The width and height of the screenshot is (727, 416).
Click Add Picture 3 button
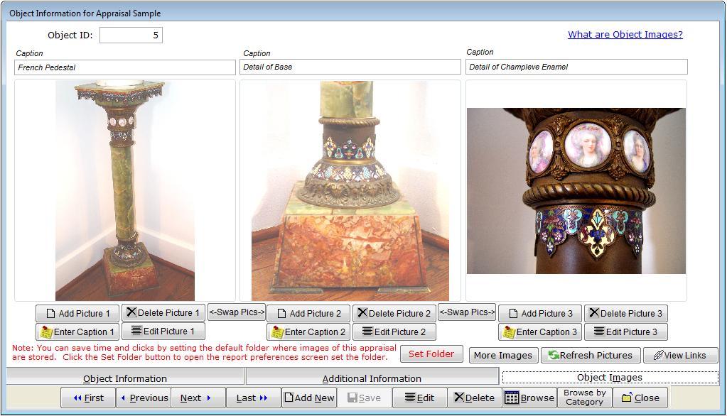click(x=540, y=314)
